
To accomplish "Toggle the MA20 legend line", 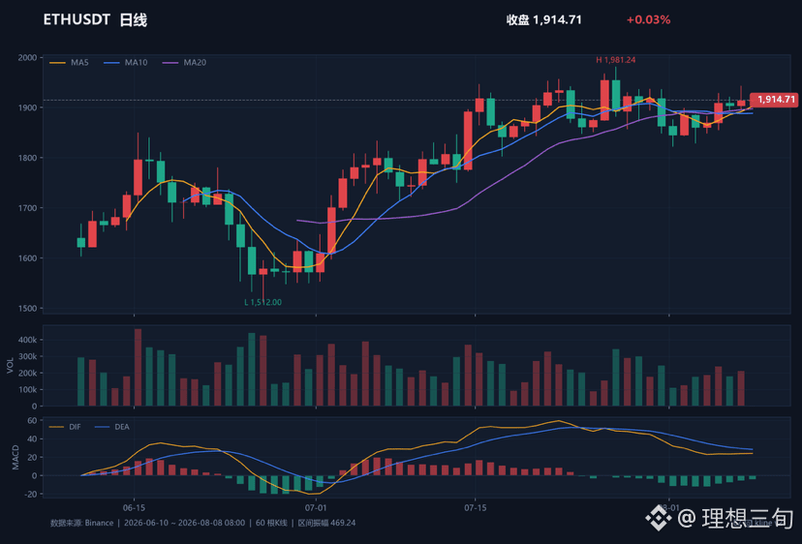I will [184, 62].
